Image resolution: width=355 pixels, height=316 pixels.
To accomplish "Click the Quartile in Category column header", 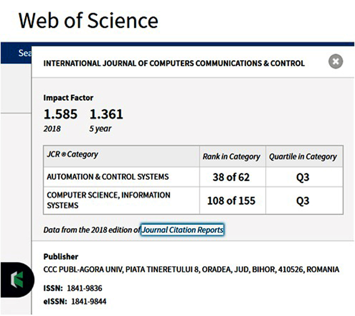I will pyautogui.click(x=303, y=157).
